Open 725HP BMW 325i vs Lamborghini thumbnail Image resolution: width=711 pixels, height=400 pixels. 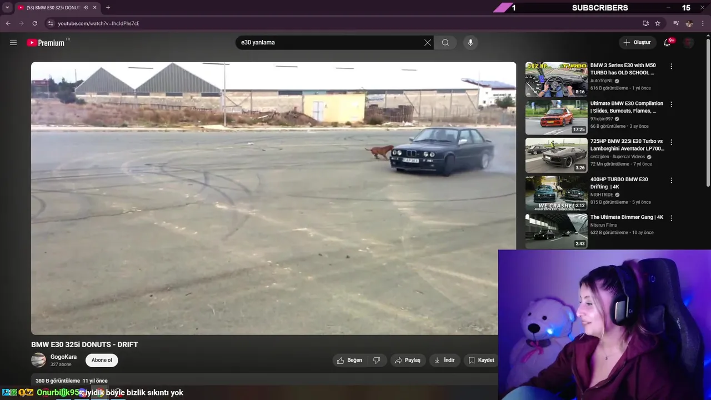556,155
